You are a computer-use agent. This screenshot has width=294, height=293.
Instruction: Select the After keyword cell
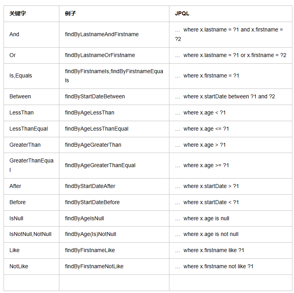point(15,186)
